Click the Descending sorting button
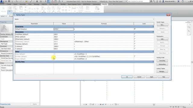This screenshot has height=108, width=193. [x=162, y=64]
